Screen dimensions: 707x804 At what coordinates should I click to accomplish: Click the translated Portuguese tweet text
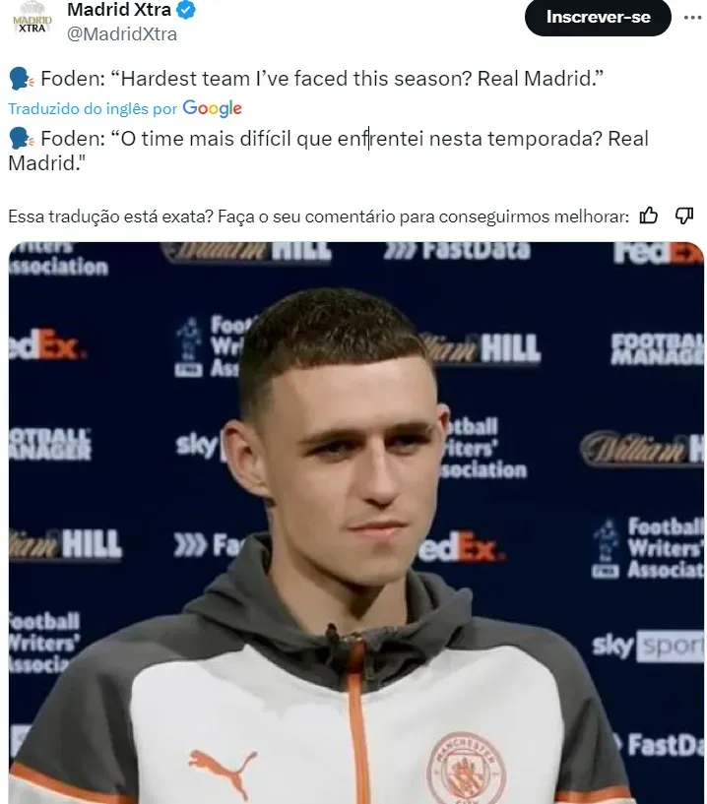[328, 151]
